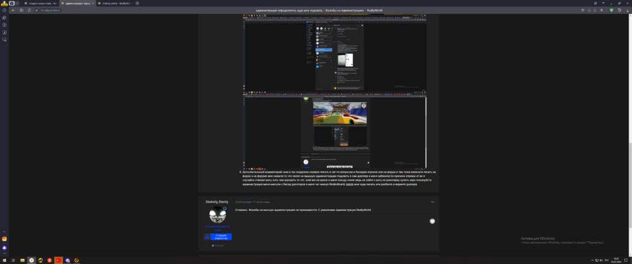Click the Yandex home icon beside back arrow
The image size is (632, 264).
pos(21,10)
